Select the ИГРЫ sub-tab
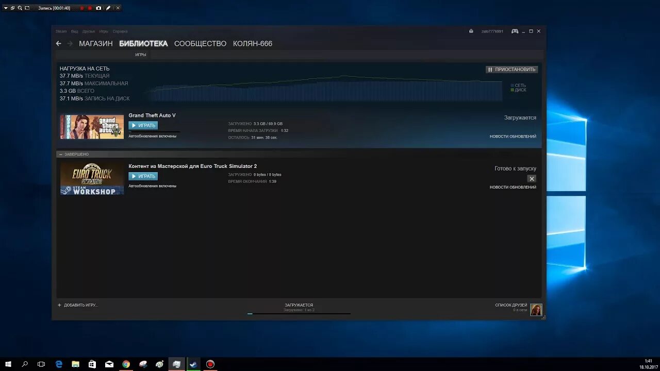The height and width of the screenshot is (371, 660). [141, 55]
